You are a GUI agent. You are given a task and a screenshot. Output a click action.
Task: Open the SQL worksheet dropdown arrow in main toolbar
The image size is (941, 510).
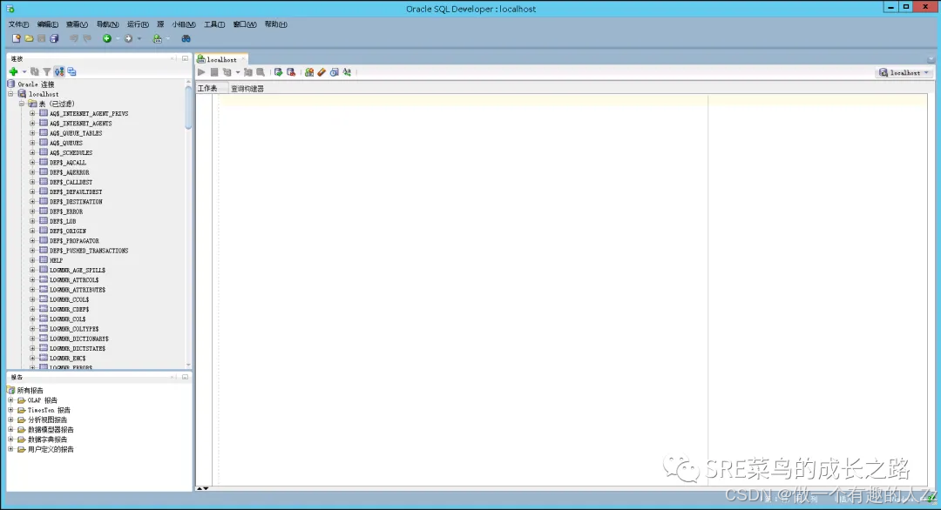click(167, 38)
